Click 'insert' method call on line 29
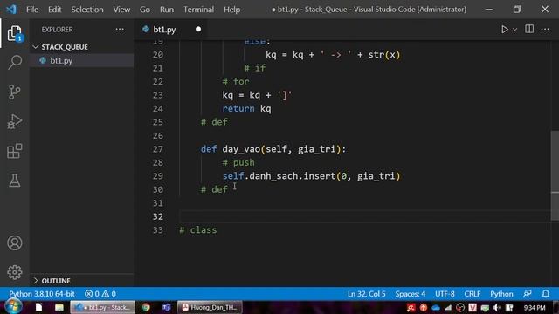 pyautogui.click(x=320, y=176)
